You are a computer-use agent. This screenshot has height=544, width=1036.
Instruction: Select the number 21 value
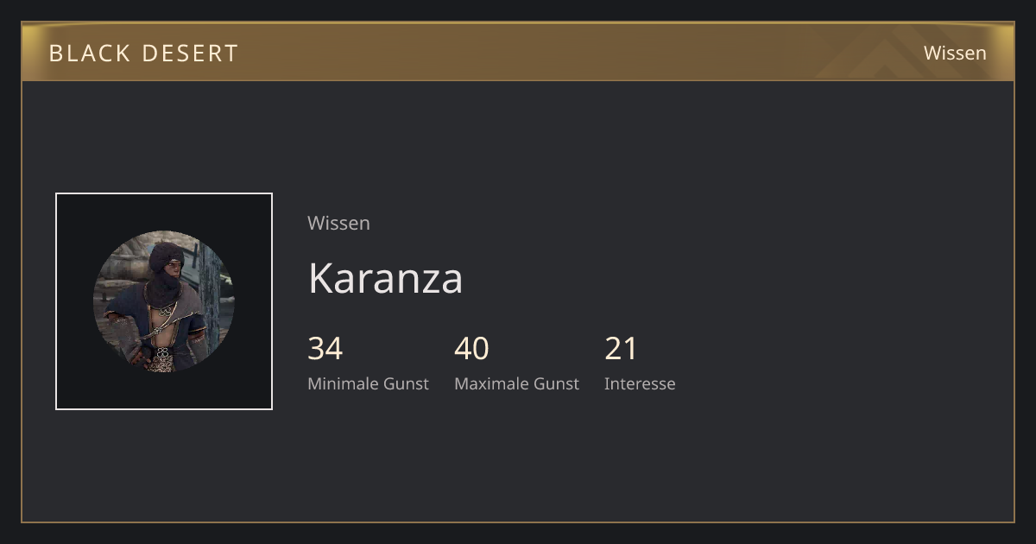coord(621,349)
